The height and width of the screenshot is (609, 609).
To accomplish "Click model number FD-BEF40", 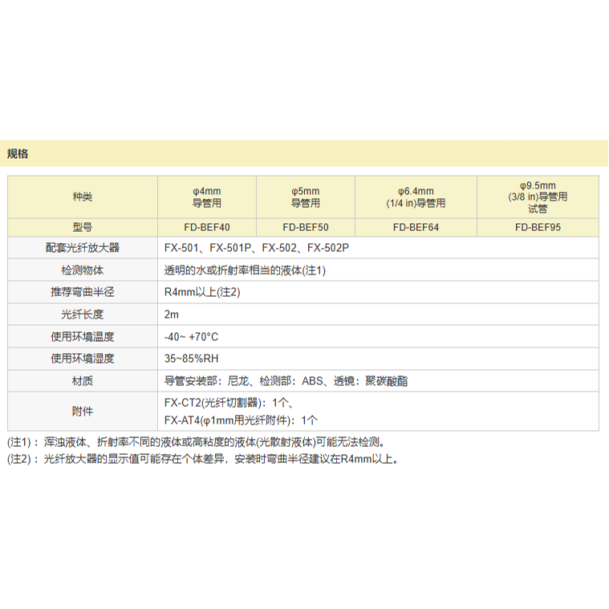I will [207, 227].
